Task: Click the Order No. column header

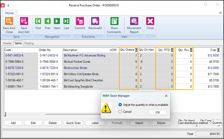Action: pos(50,50)
